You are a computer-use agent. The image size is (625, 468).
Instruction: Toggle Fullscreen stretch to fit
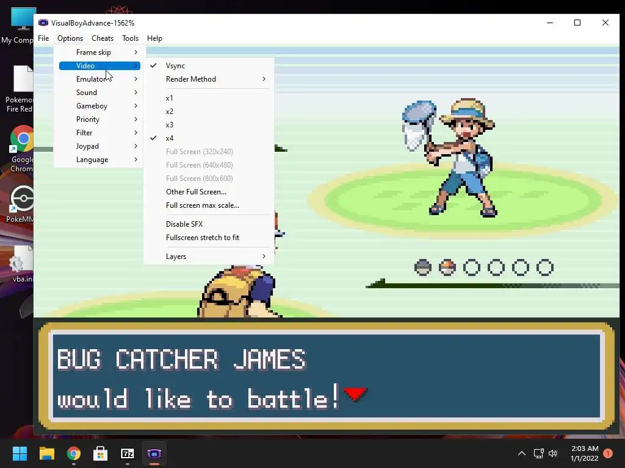click(x=209, y=238)
